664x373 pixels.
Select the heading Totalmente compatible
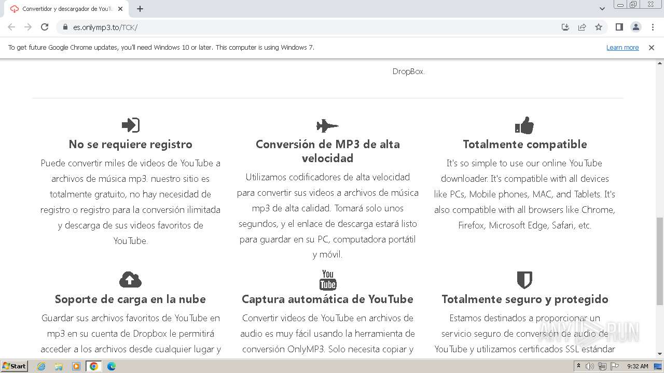(x=525, y=144)
